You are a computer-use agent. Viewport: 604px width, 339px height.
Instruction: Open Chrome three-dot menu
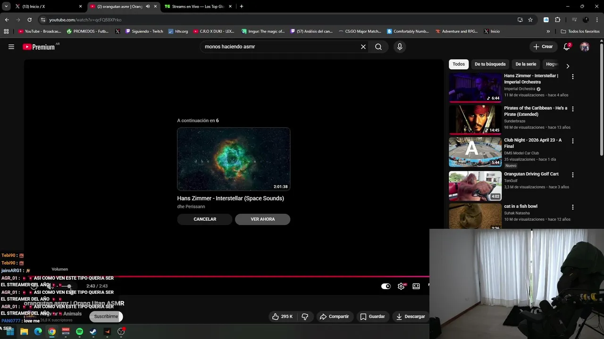tap(597, 20)
